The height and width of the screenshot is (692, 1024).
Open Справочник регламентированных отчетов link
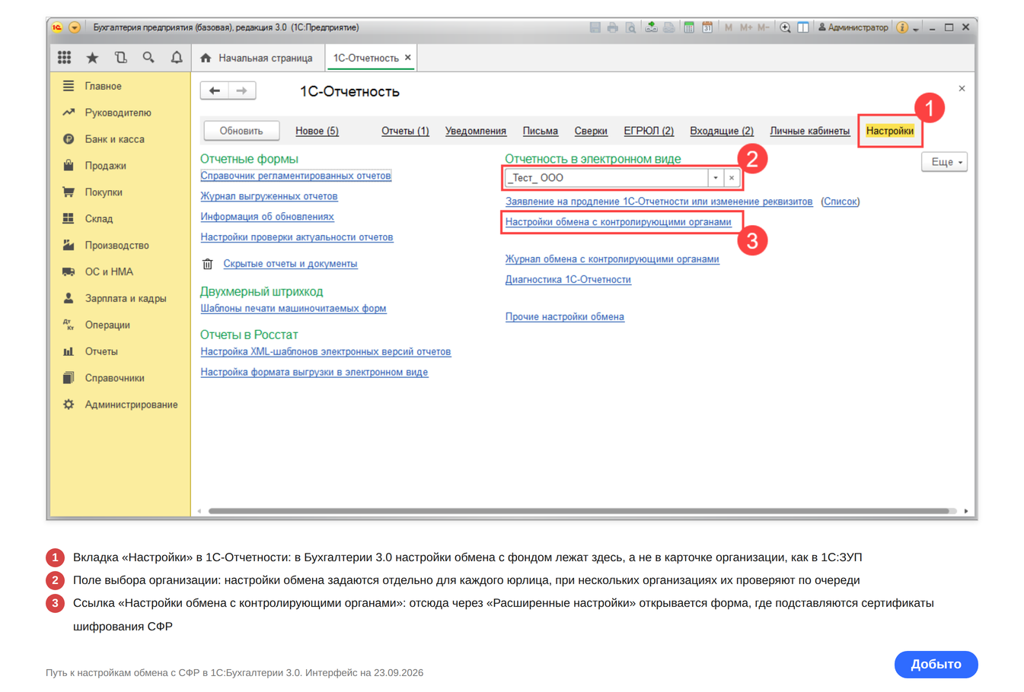[296, 176]
